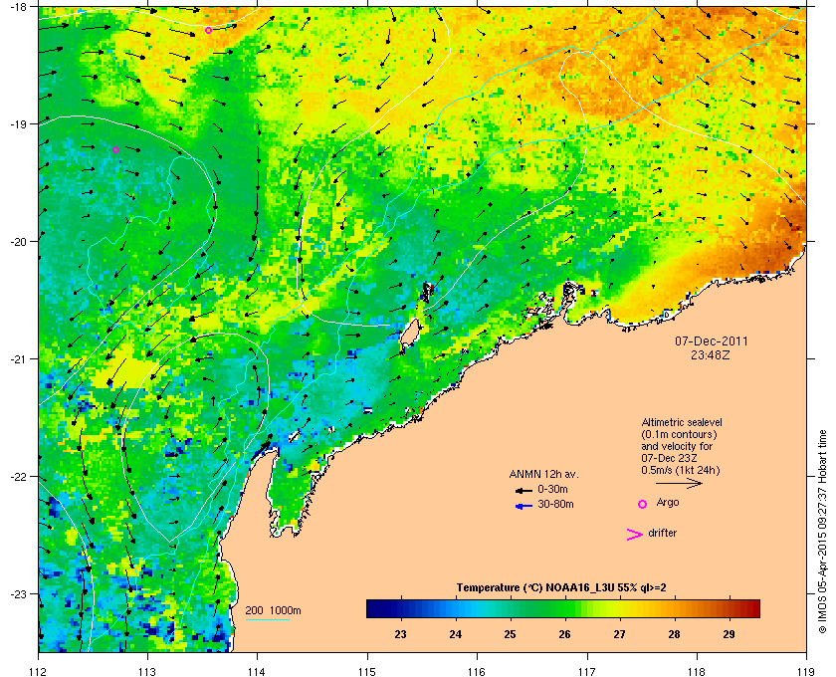
Task: Click the 'ANMN 12h av.' label
Action: pos(543,474)
